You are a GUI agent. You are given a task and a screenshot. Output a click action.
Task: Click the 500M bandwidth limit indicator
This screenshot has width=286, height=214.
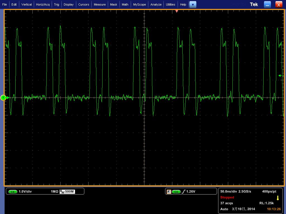(x=67, y=191)
